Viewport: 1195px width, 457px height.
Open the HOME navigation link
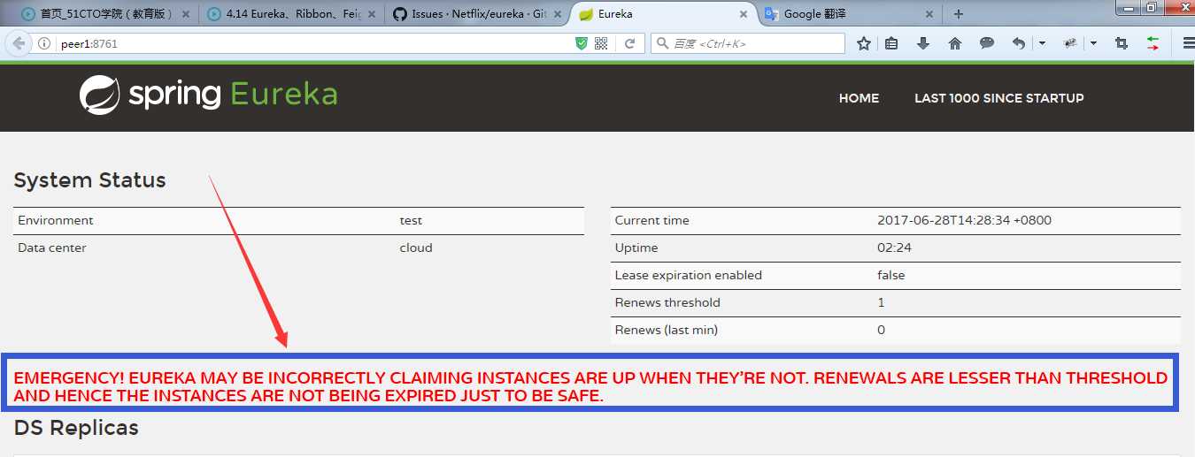click(859, 98)
